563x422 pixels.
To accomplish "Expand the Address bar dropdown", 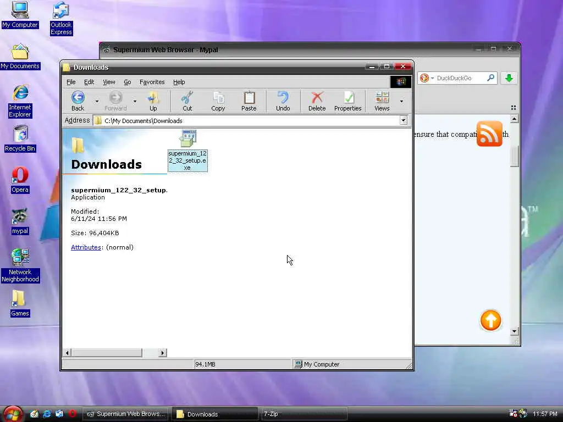I will [x=403, y=120].
